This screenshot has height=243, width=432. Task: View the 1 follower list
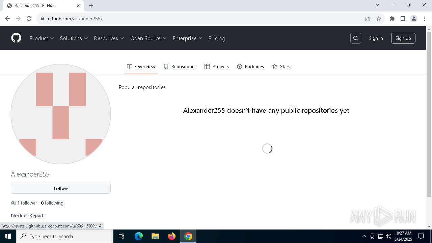click(x=27, y=203)
